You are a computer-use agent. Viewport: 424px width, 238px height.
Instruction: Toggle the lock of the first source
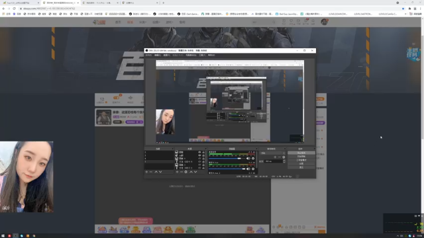pos(203,152)
